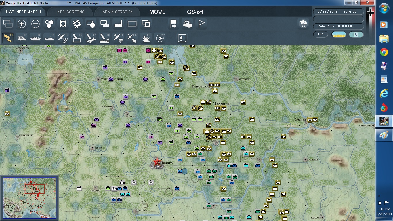Select Air Transport parachute icon (F9)
This screenshot has height=221, width=393.
coord(118,38)
